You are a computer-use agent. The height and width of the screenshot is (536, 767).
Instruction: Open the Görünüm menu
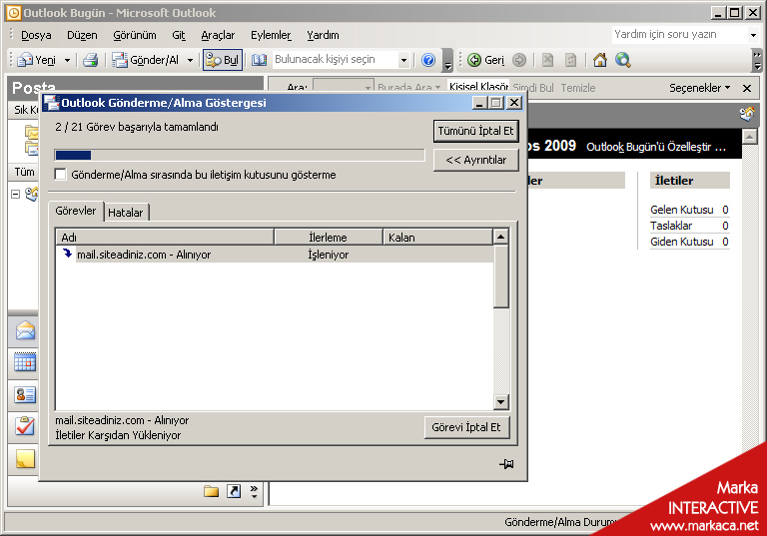pos(135,35)
